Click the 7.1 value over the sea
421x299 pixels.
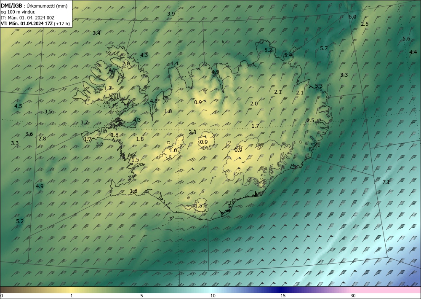tap(386, 182)
